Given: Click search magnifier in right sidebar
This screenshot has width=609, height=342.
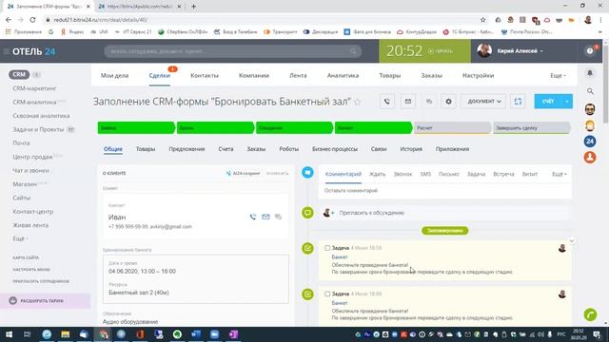Looking at the screenshot, I should 590,91.
